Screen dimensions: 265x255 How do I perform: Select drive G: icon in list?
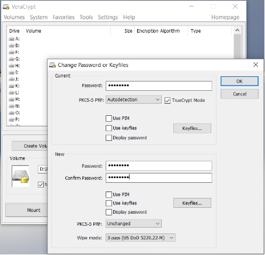coord(12,59)
